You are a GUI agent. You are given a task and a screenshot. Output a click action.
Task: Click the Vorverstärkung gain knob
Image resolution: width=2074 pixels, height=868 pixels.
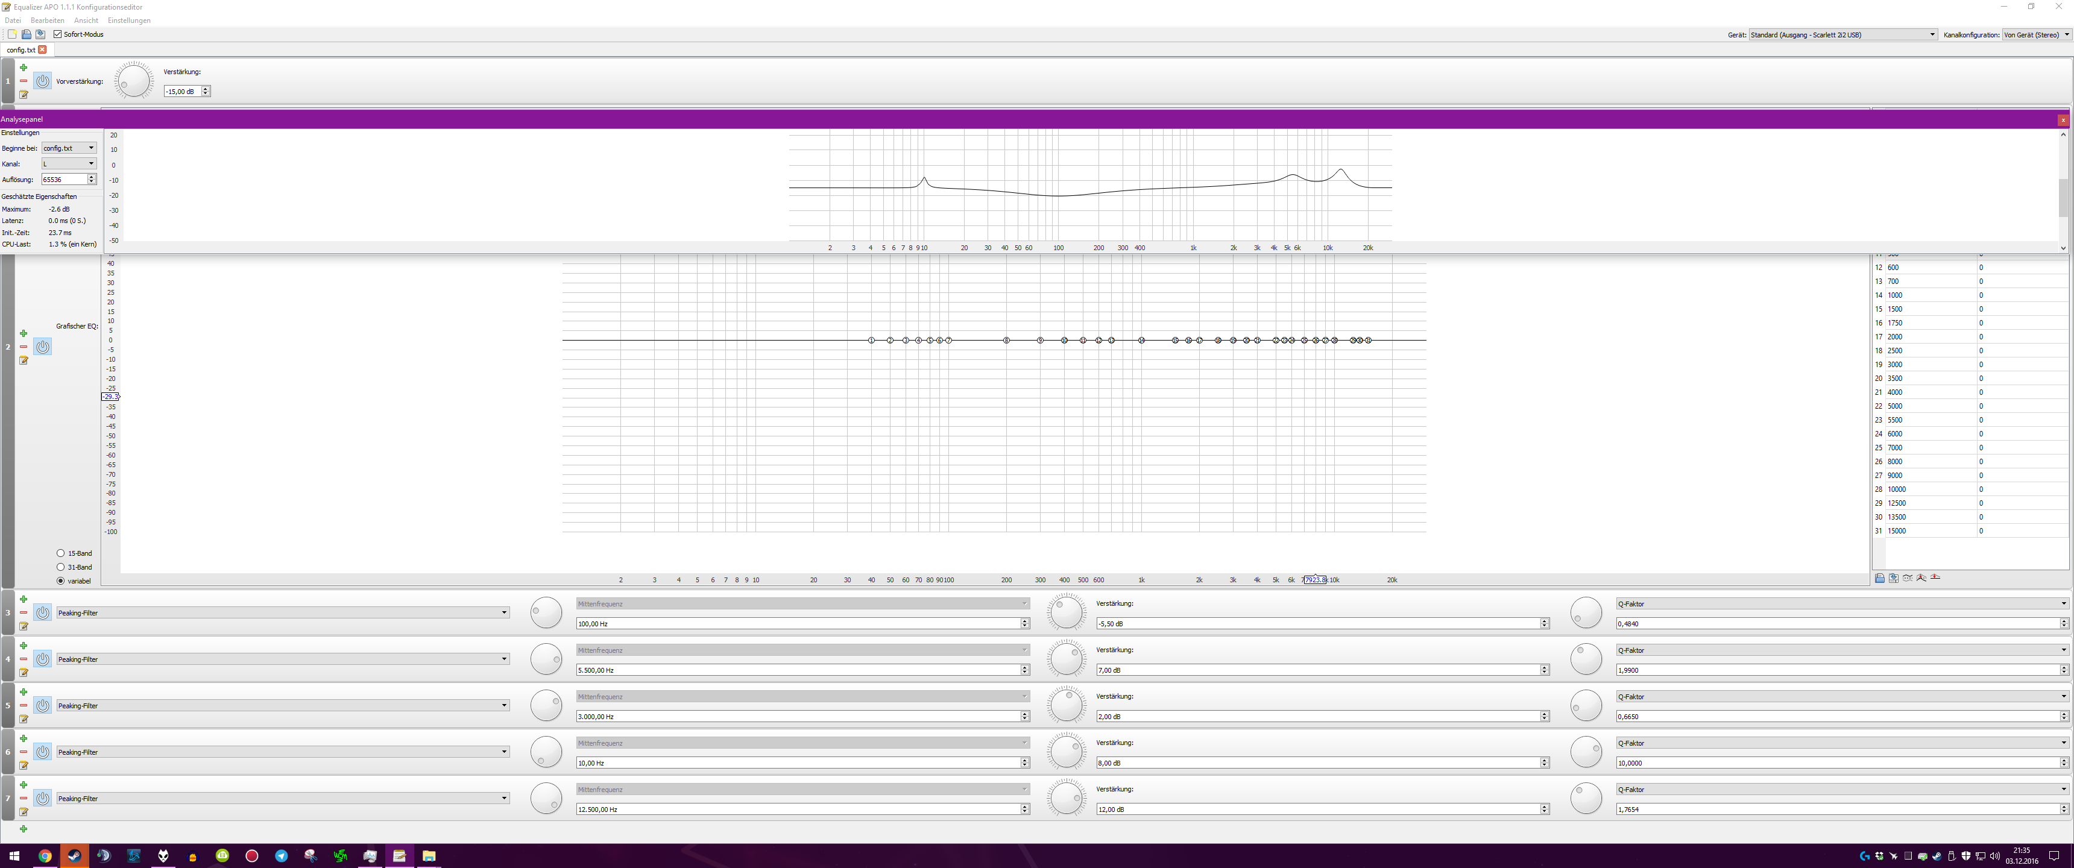(133, 81)
